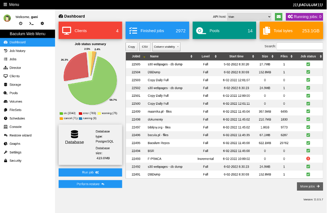The height and width of the screenshot is (213, 327).
Task: Click the Clients monitor icon tile
Action: pyautogui.click(x=67, y=31)
